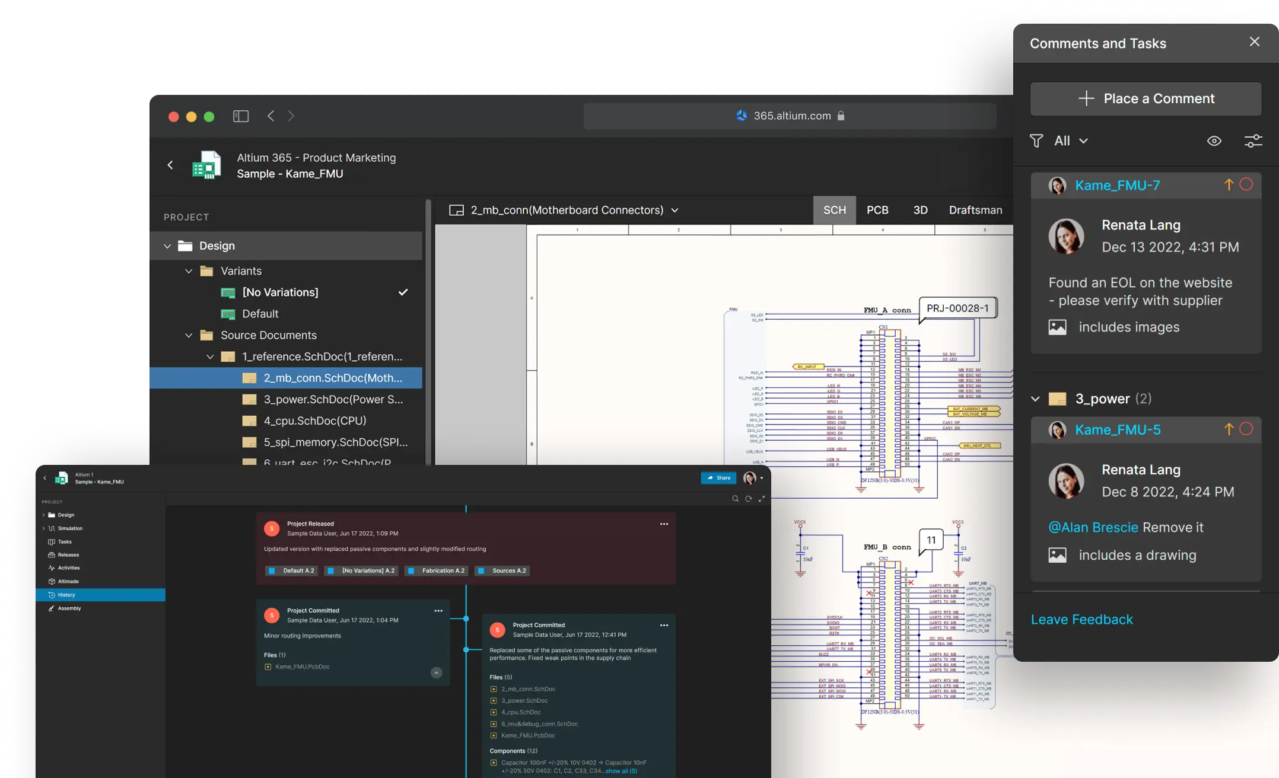1279x778 pixels.
Task: Click show all (5) components link
Action: pos(621,771)
